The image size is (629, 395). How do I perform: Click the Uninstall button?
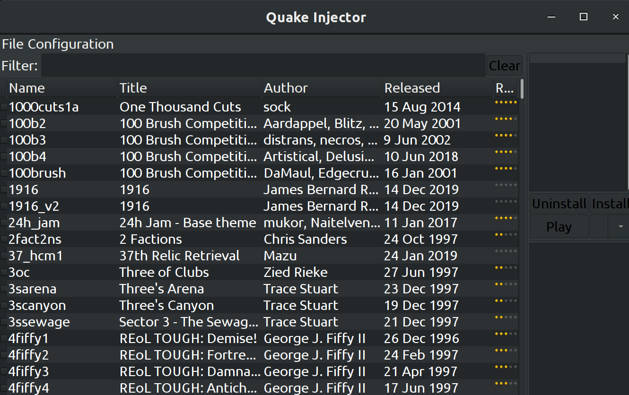(x=559, y=203)
